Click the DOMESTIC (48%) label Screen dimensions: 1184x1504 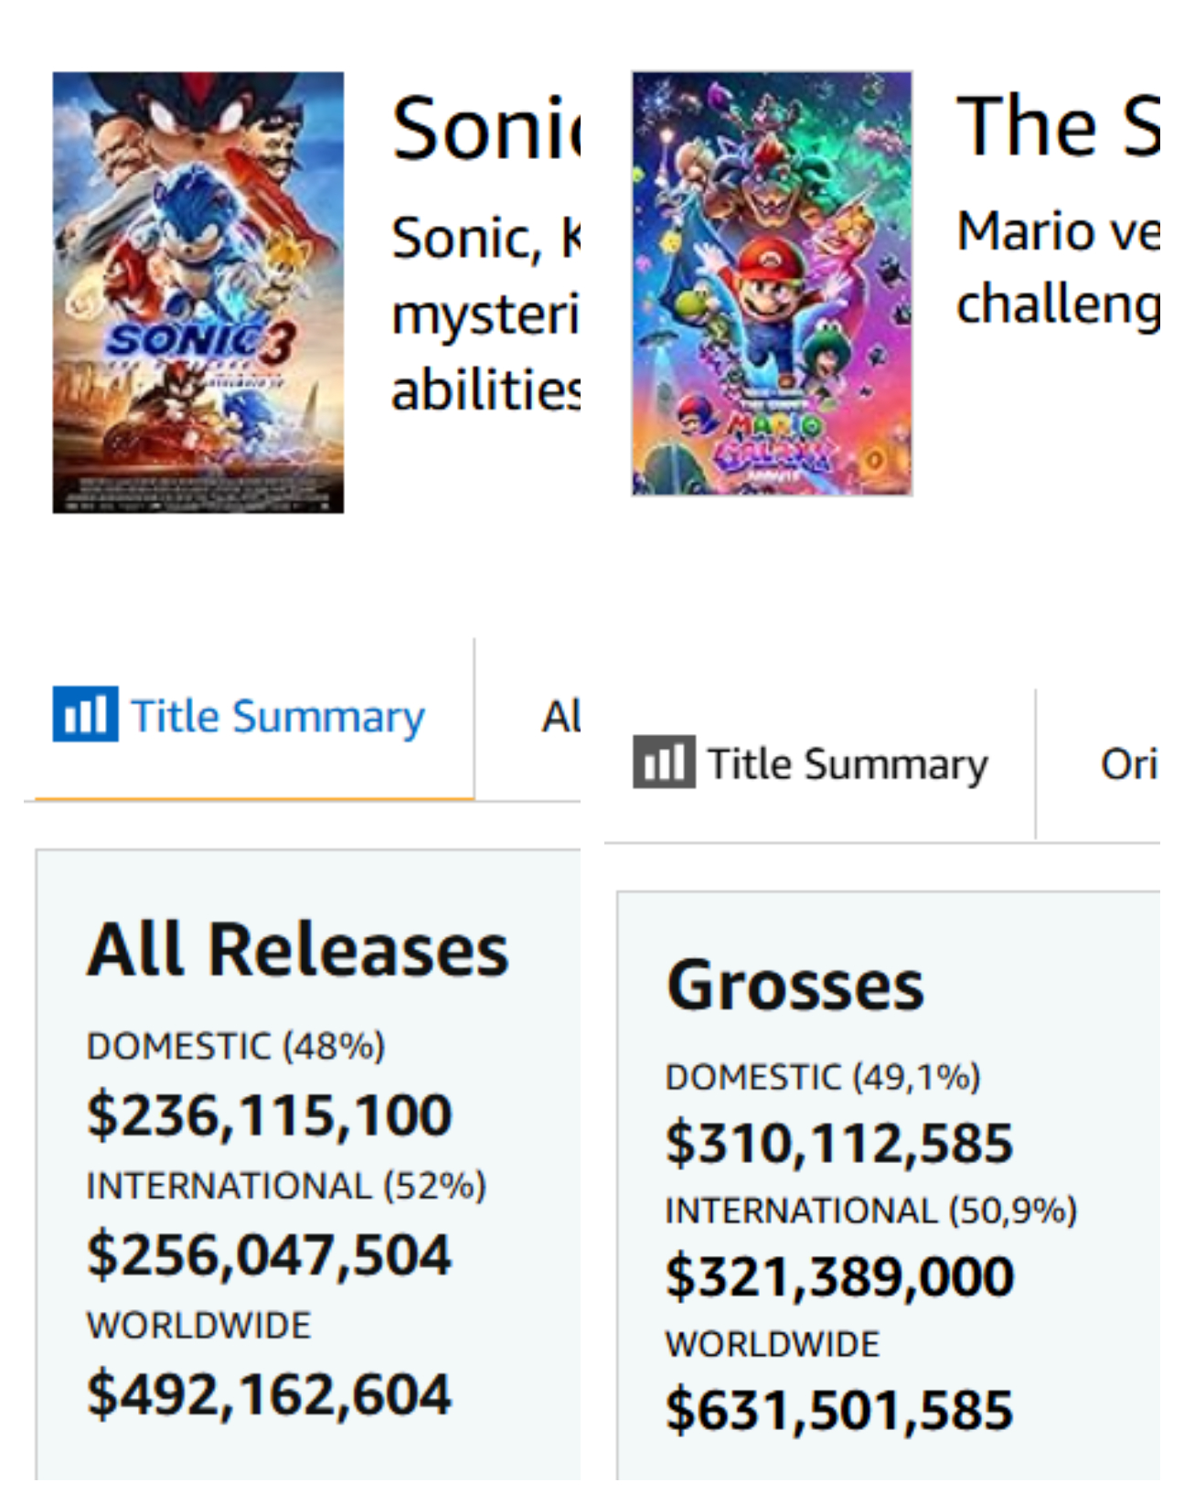coord(236,1047)
